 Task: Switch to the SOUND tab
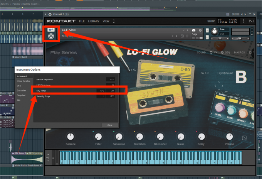(201, 52)
